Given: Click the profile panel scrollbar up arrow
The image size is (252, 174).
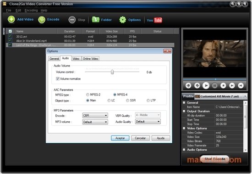Looking at the screenshot, I should (x=245, y=103).
